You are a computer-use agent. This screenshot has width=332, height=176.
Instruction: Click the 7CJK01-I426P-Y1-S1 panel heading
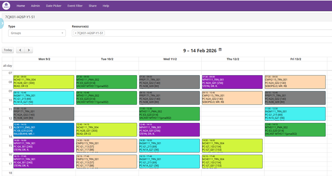20,17
